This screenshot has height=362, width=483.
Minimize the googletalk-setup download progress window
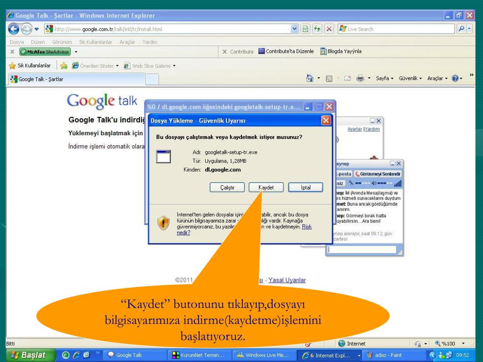[308, 107]
